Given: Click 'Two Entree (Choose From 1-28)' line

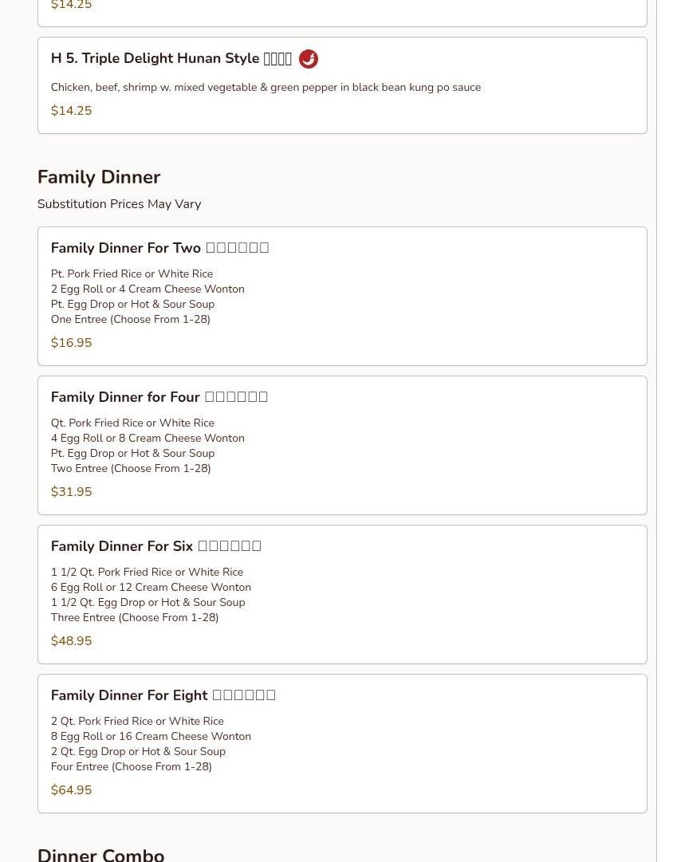Looking at the screenshot, I should [131, 468].
